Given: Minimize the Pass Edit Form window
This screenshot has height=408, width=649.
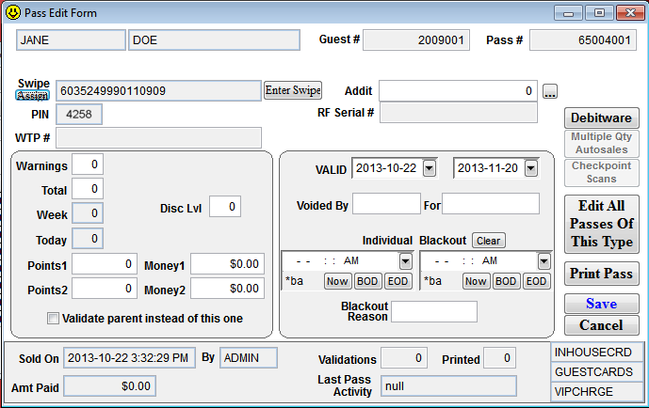Looking at the screenshot, I should (568, 13).
